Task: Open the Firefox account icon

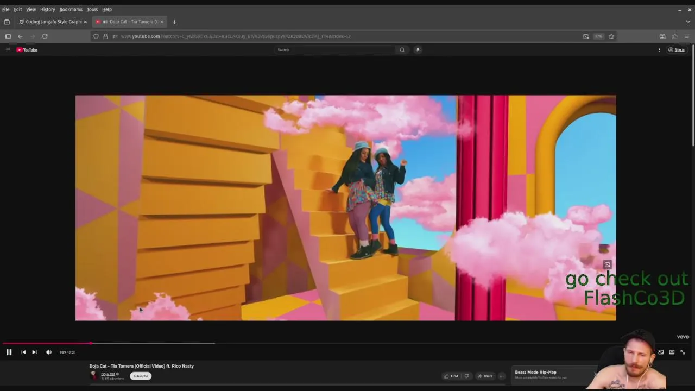Action: coord(662,36)
